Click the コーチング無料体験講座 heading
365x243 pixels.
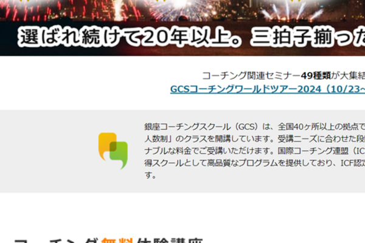point(109,238)
